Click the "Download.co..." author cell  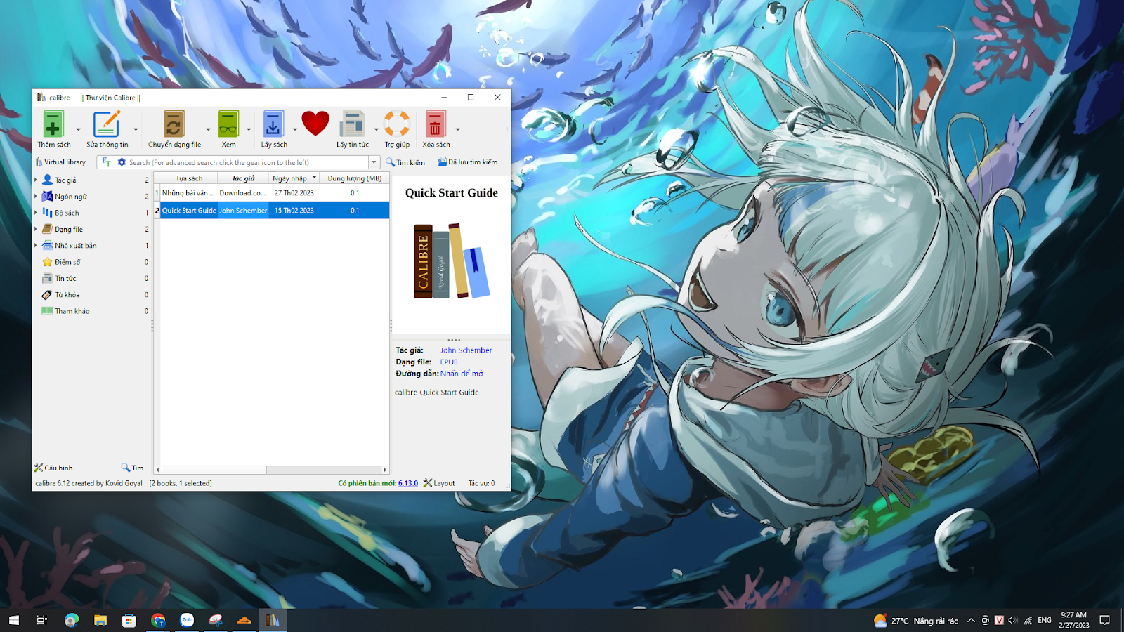[x=243, y=193]
